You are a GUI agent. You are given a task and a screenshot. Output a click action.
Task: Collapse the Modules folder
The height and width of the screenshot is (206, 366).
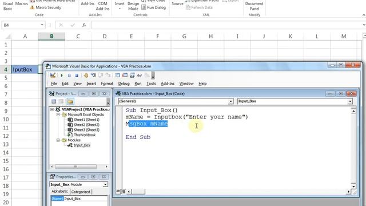point(58,140)
